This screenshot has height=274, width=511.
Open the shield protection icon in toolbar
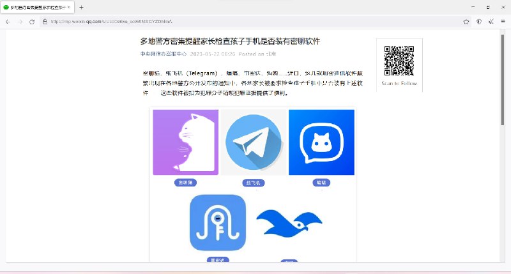[478, 22]
